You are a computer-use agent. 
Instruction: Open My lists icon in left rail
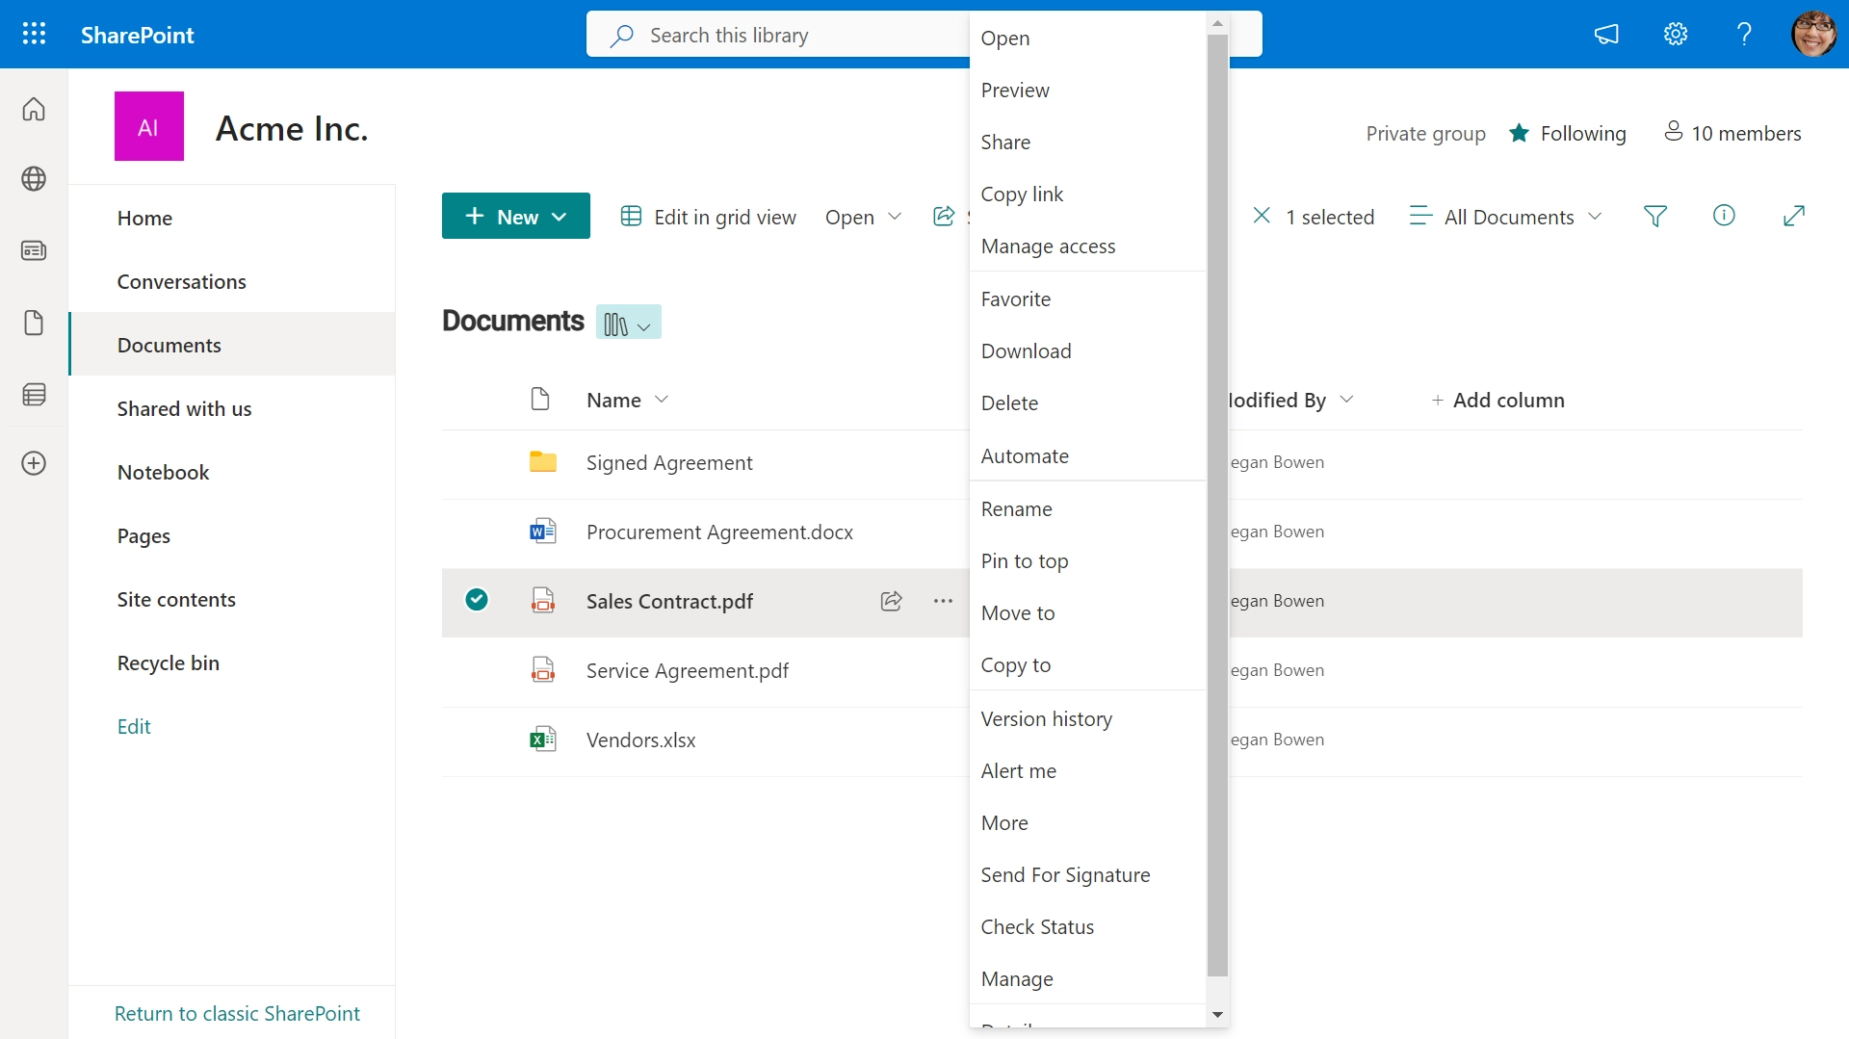34,394
